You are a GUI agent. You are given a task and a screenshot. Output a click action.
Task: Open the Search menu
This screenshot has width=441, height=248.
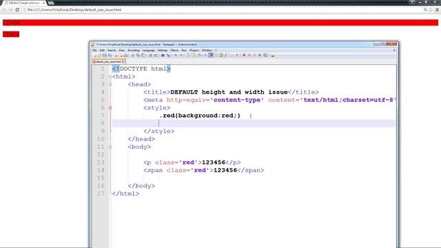coord(112,50)
